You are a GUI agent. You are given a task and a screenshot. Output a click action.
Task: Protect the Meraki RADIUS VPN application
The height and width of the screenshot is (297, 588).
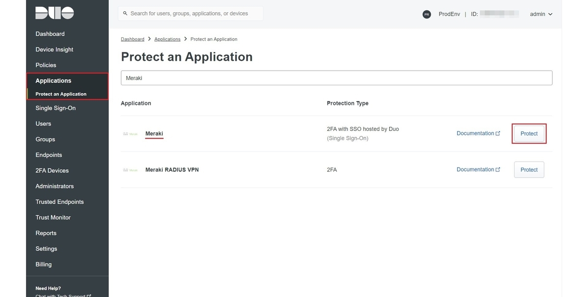coord(529,170)
